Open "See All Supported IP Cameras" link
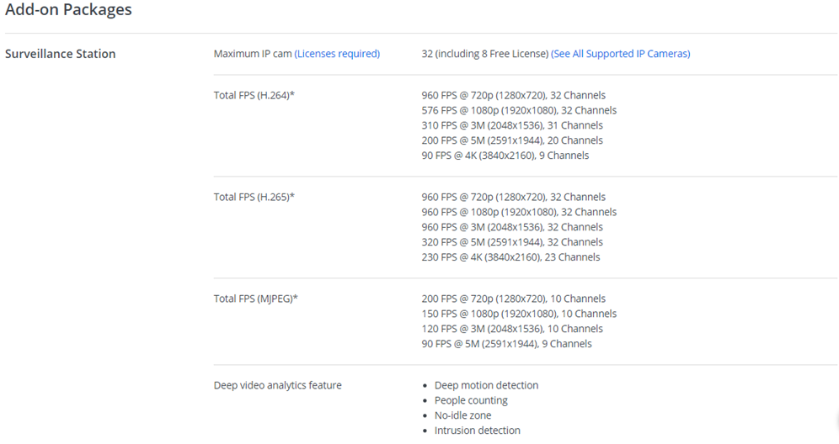Viewport: 839px width, 444px height. (620, 54)
